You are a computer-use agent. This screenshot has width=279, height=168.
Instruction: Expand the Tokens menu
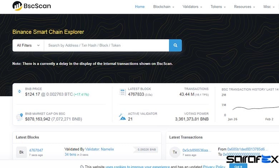[x=218, y=7]
